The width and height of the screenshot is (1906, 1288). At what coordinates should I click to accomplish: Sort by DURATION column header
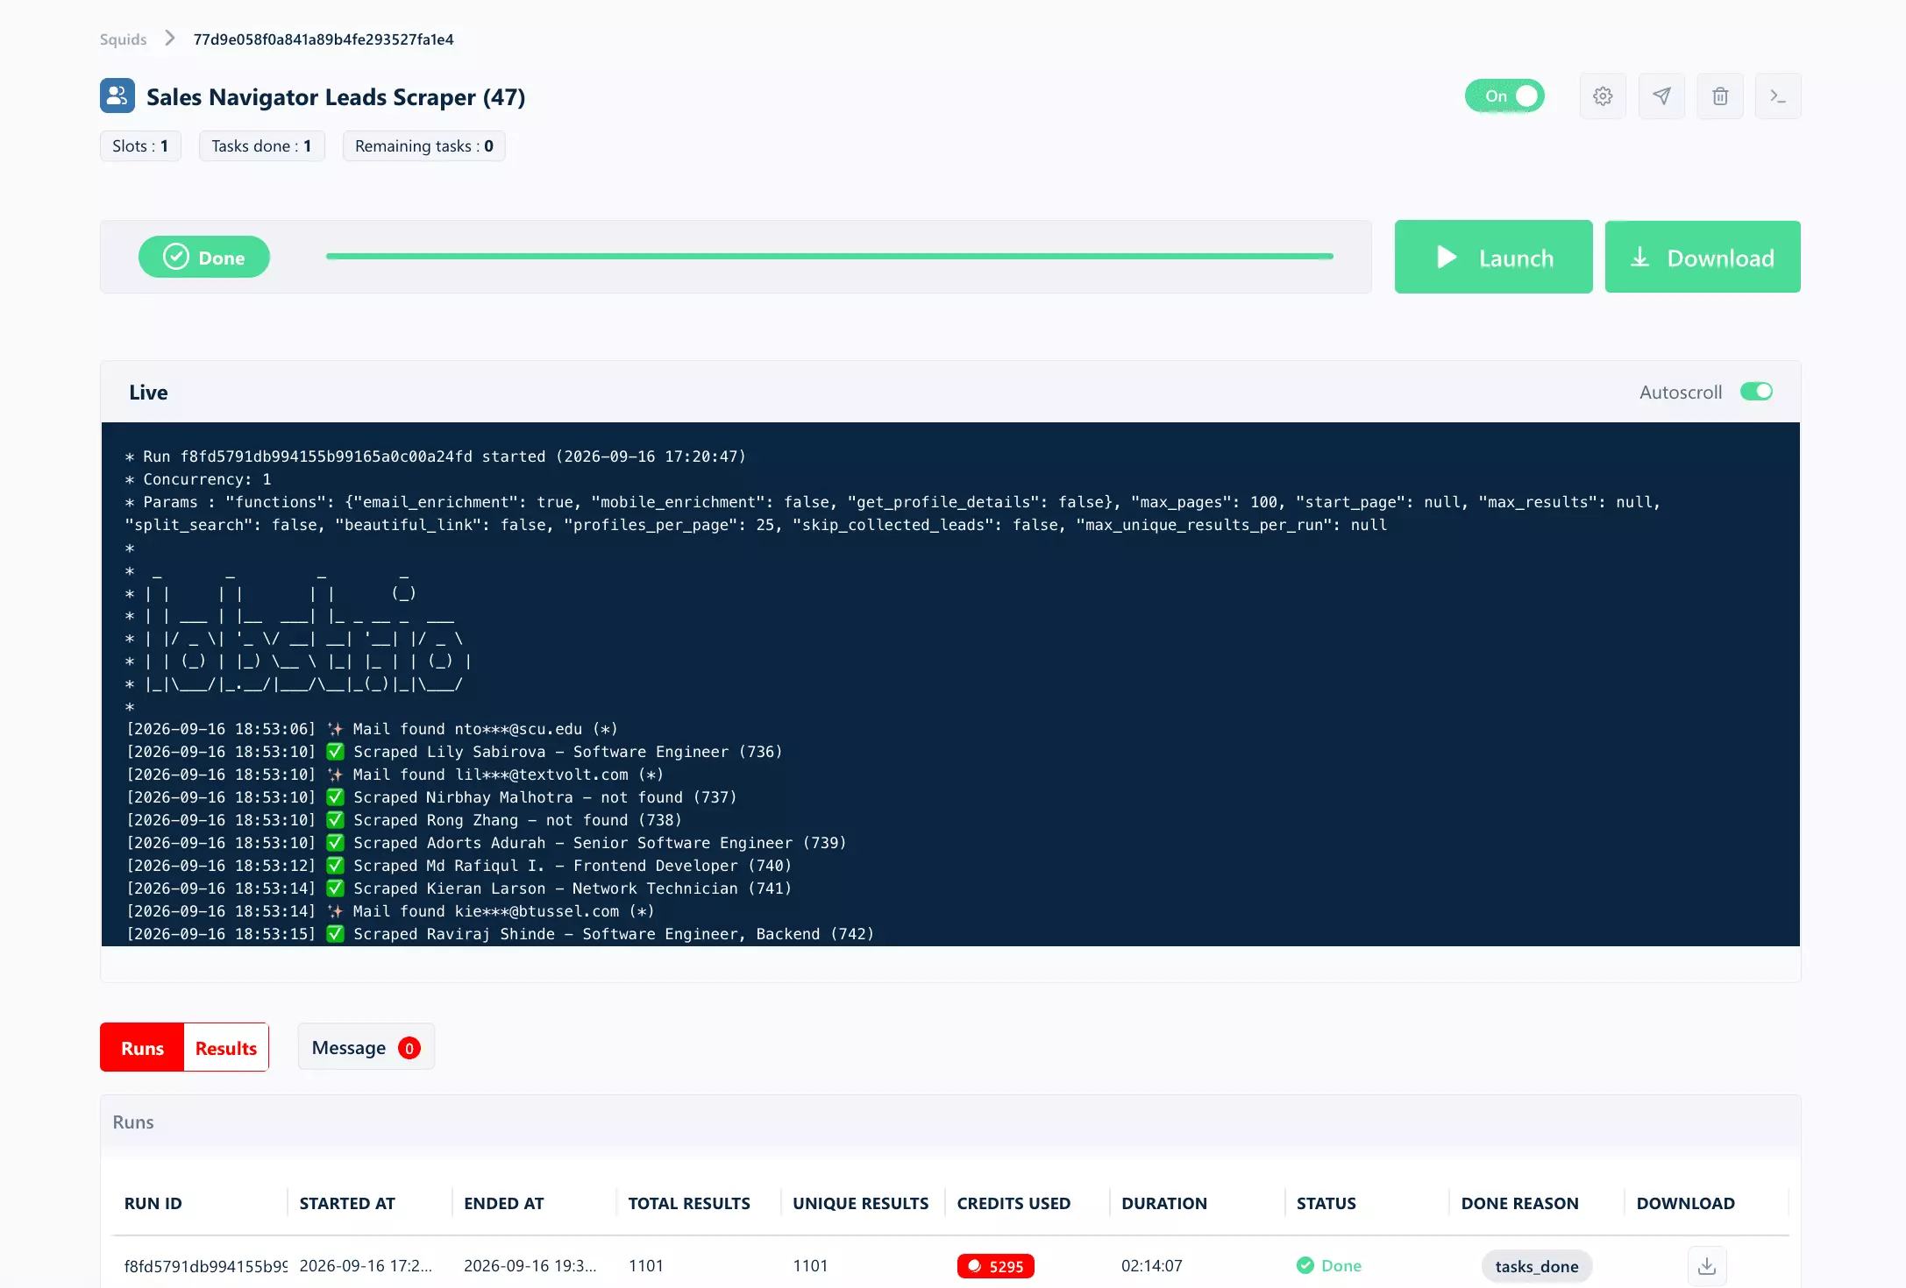pyautogui.click(x=1164, y=1204)
